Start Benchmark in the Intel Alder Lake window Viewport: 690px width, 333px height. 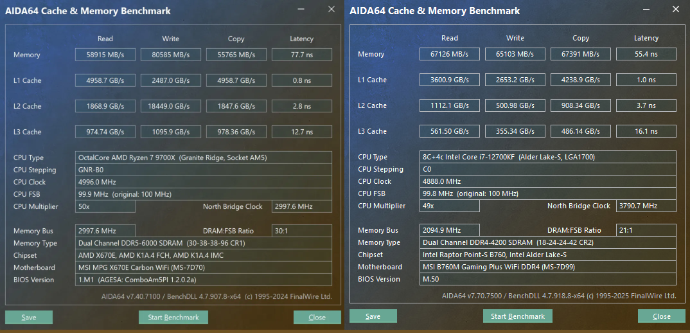tap(518, 316)
